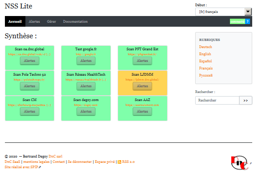Select the [fr] français language combo box
This screenshot has width=258, height=174.
[223, 12]
